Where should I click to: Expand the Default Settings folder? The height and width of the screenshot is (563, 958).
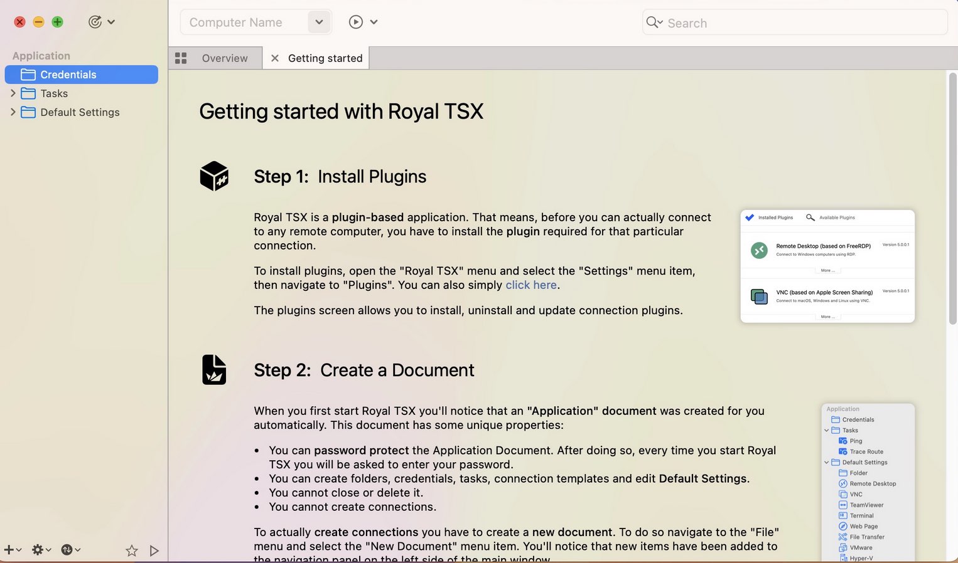[x=13, y=112]
